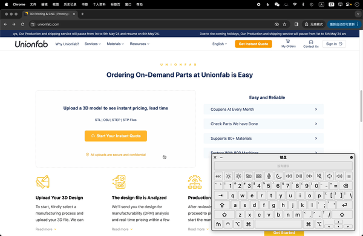Toggle fn key on virtual keyboard
363x236 pixels.
pos(218,224)
